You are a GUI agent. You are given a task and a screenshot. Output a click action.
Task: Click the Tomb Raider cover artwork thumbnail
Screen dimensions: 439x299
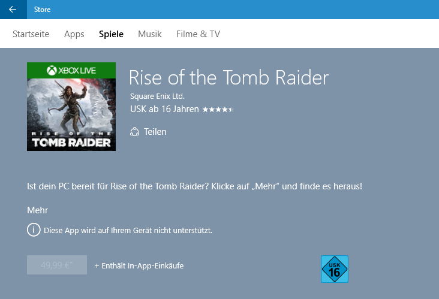pyautogui.click(x=71, y=107)
